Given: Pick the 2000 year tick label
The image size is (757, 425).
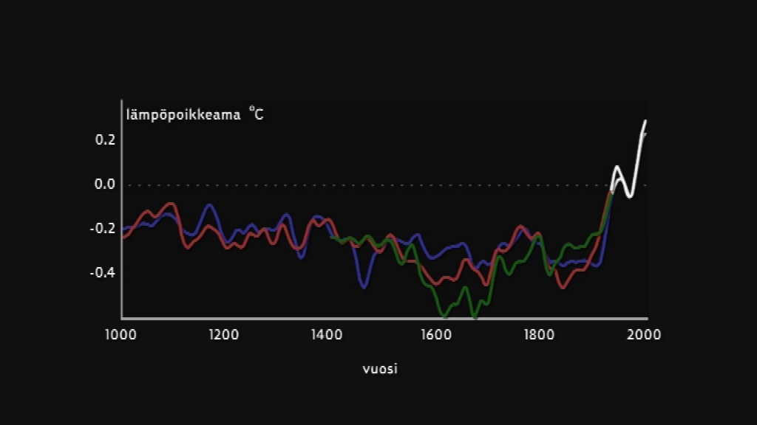Looking at the screenshot, I should point(643,334).
